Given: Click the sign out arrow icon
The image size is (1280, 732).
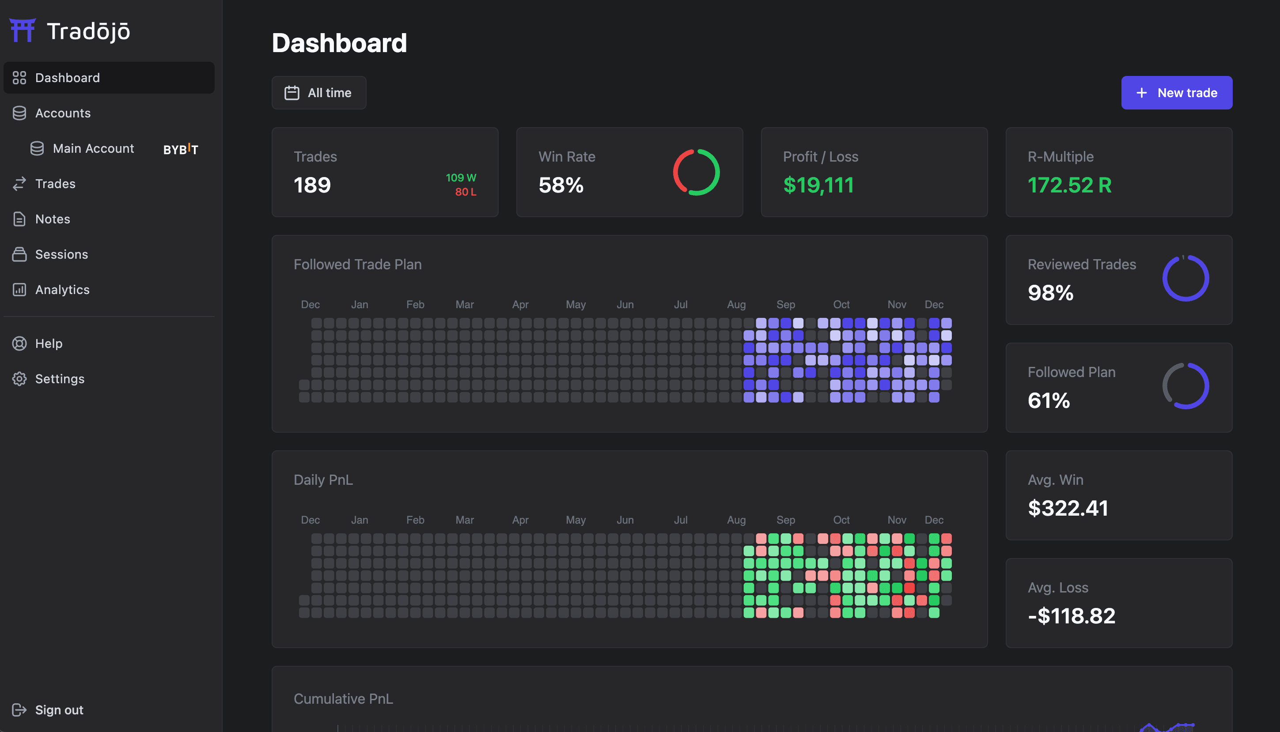Looking at the screenshot, I should [x=19, y=710].
